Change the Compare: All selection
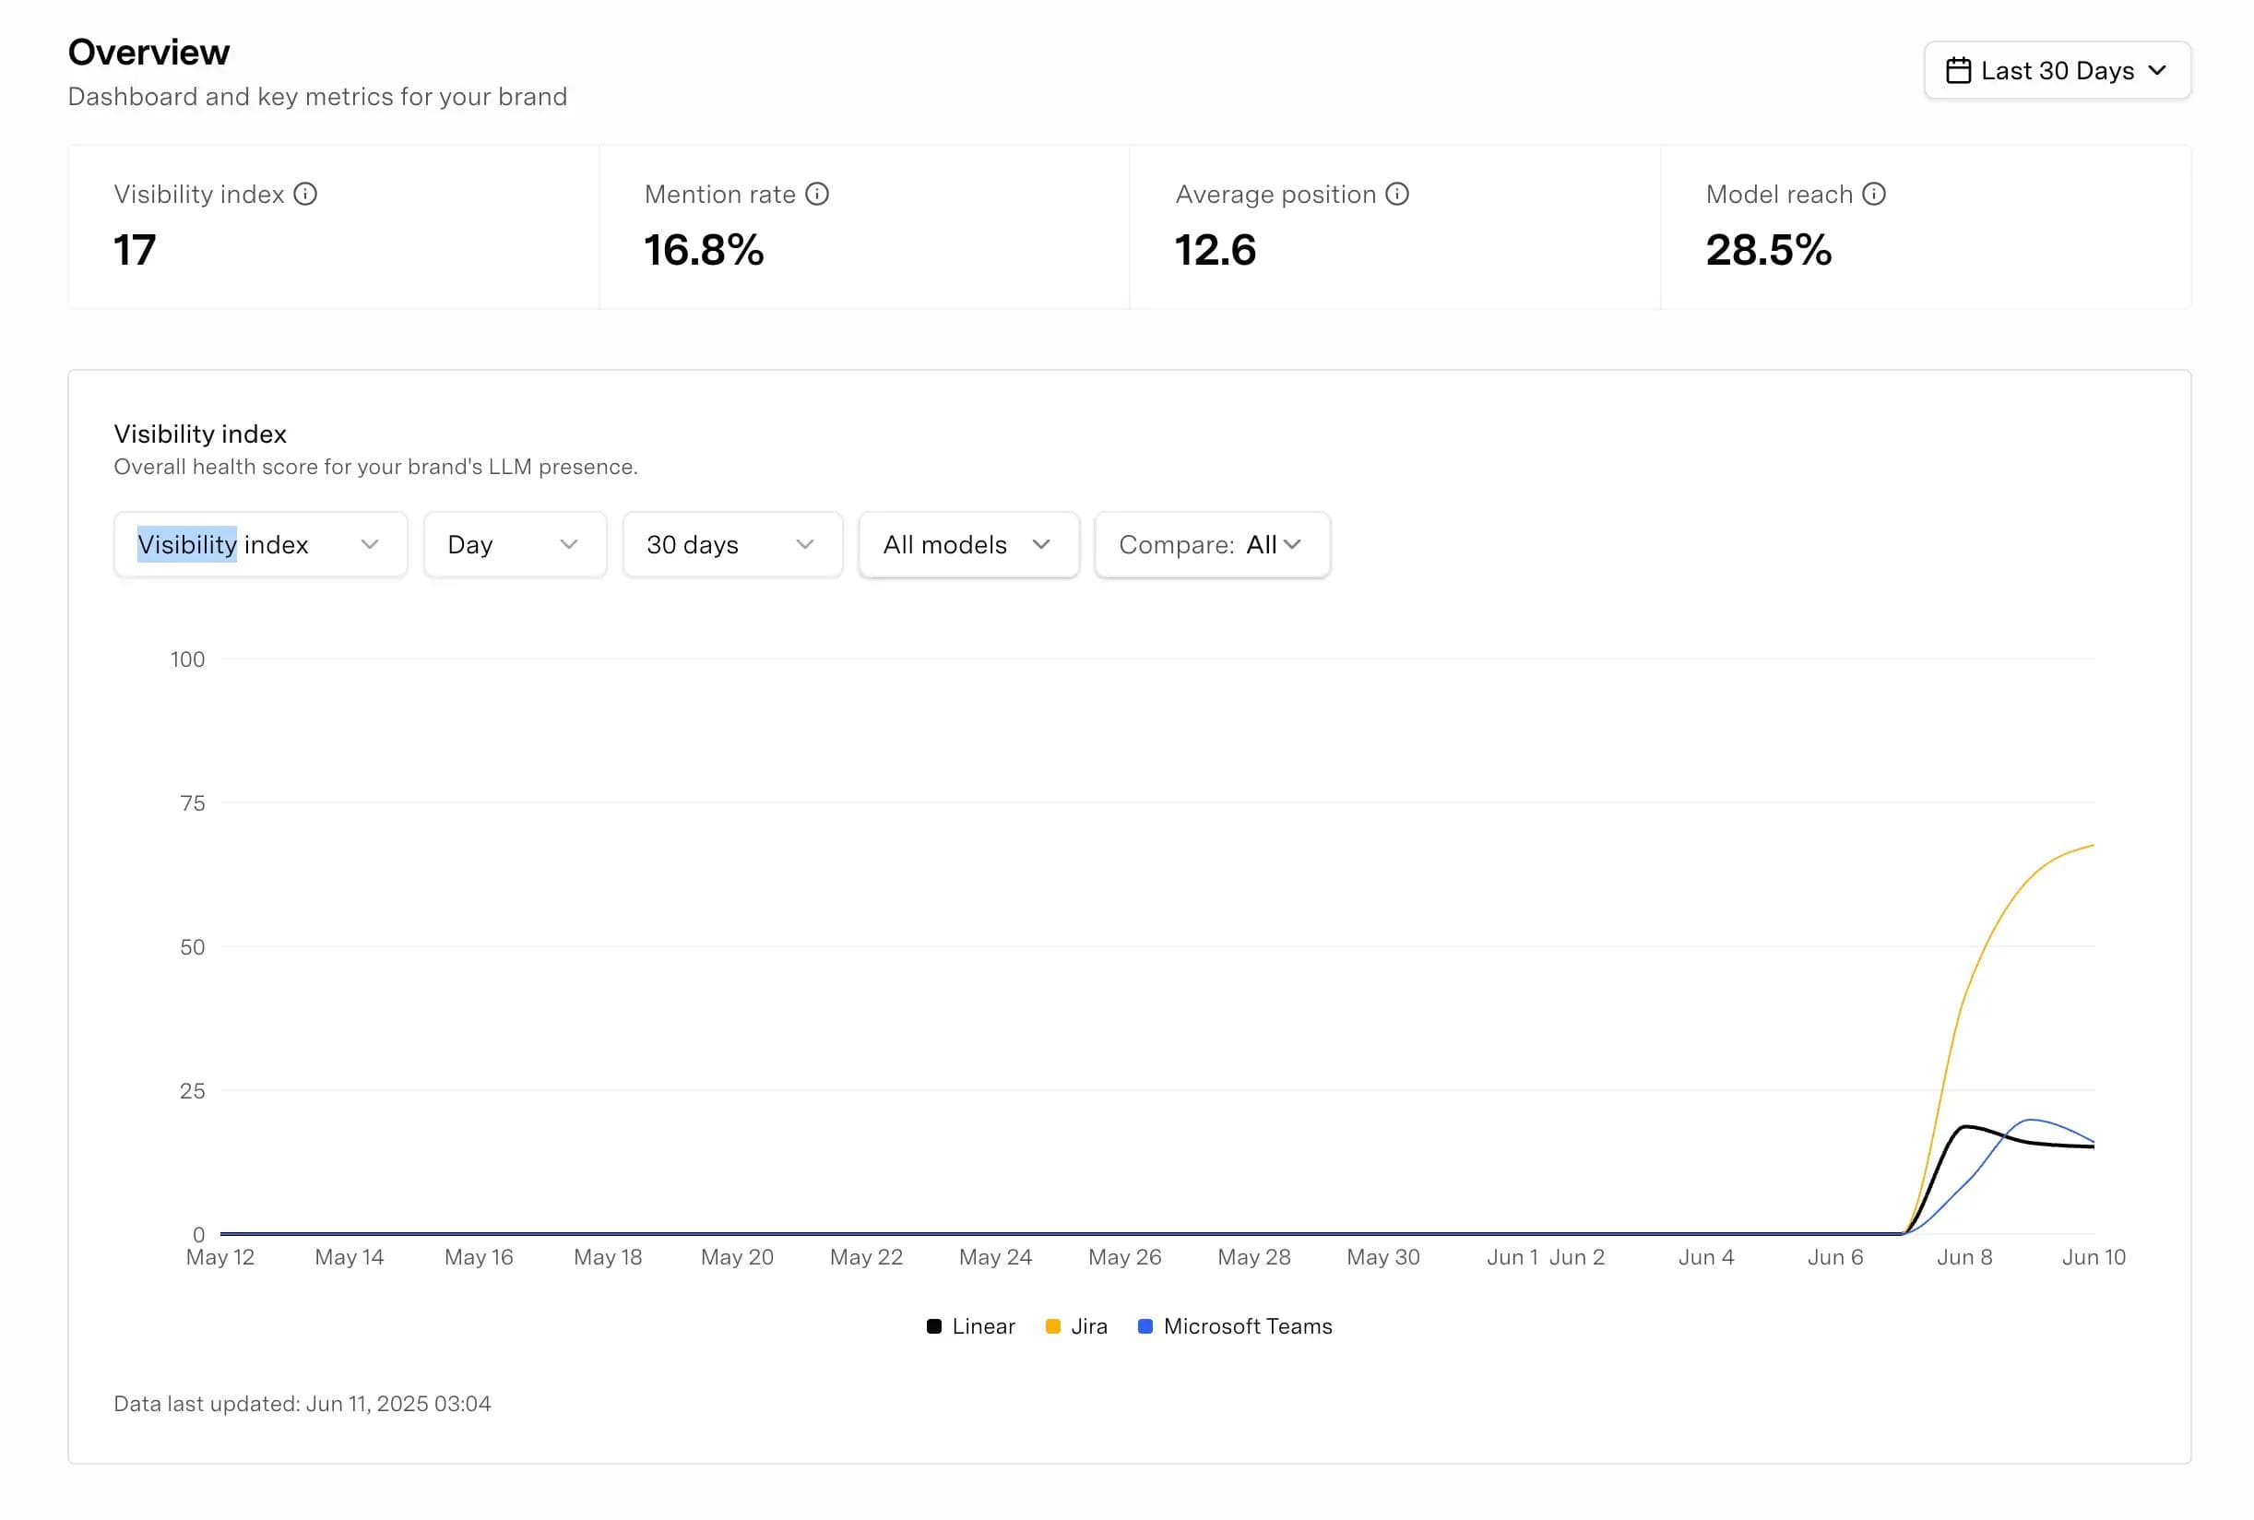Image resolution: width=2254 pixels, height=1520 pixels. [1211, 544]
